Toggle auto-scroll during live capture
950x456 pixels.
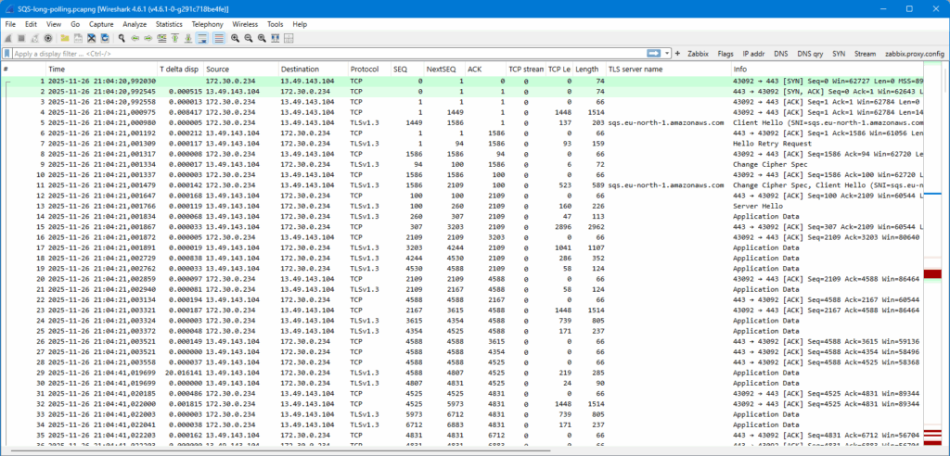202,38
